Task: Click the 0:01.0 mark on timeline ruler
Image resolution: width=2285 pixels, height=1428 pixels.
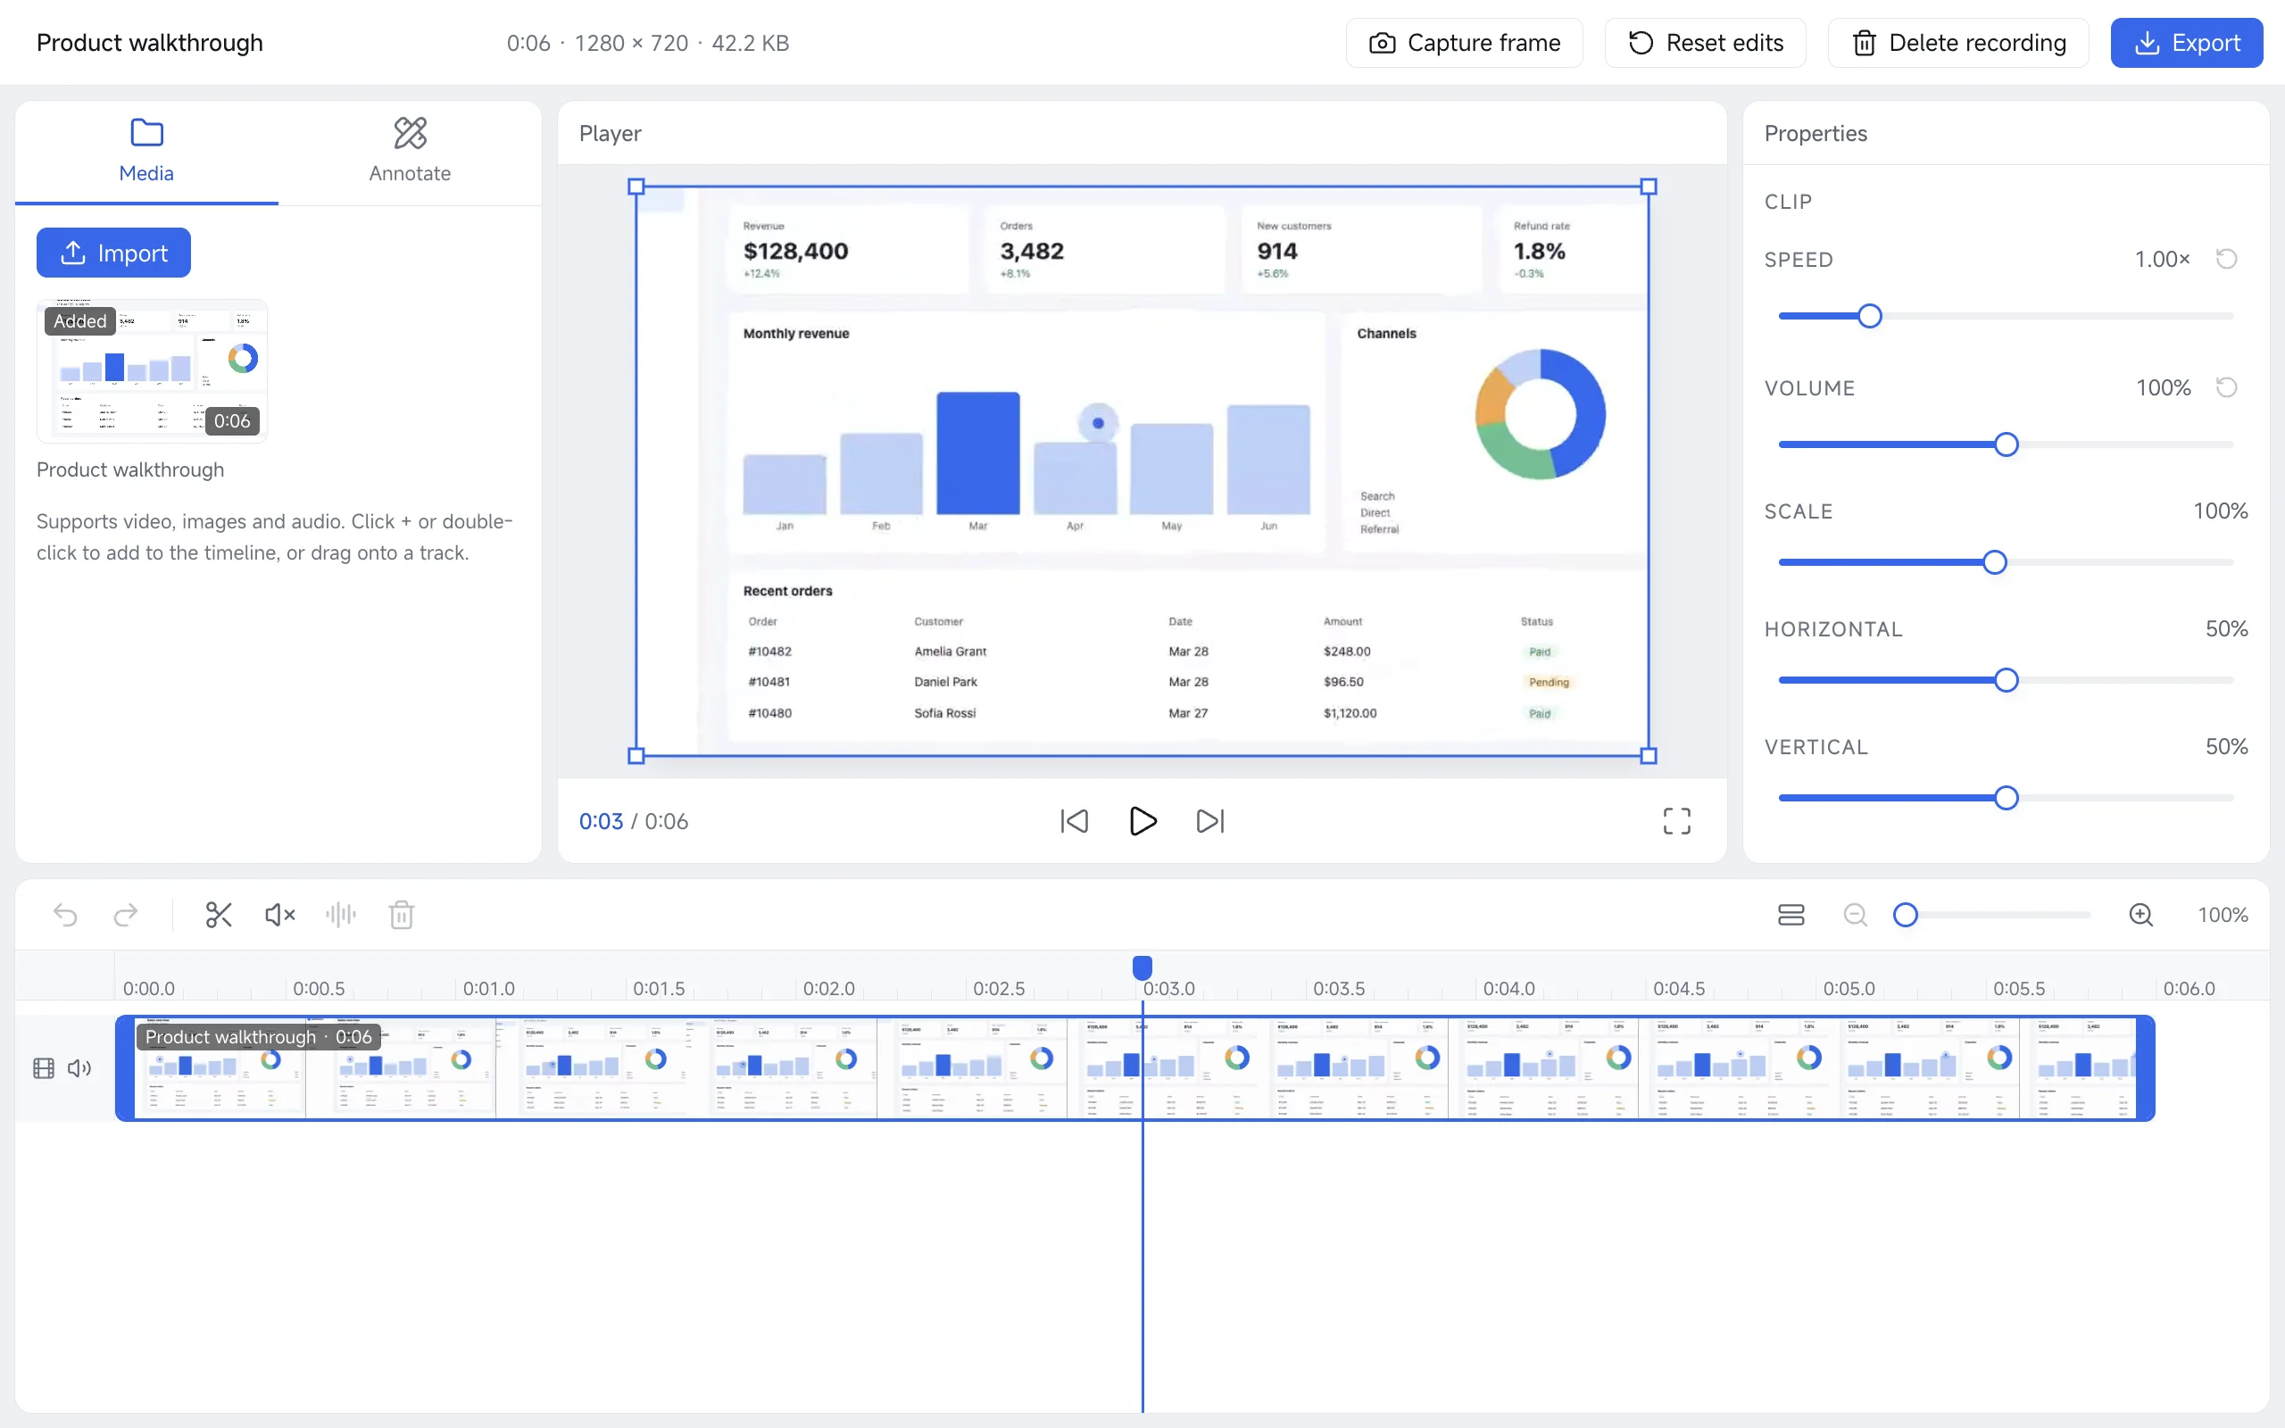Action: pyautogui.click(x=488, y=988)
